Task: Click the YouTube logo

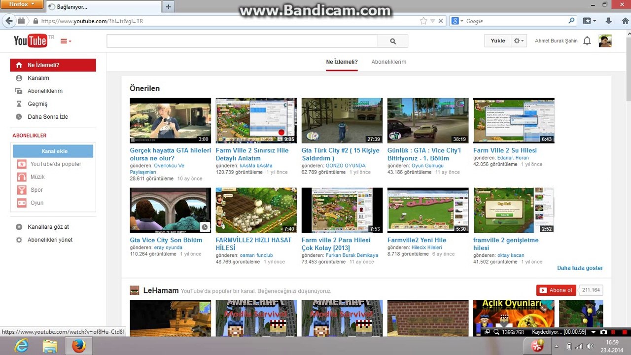Action: point(31,41)
